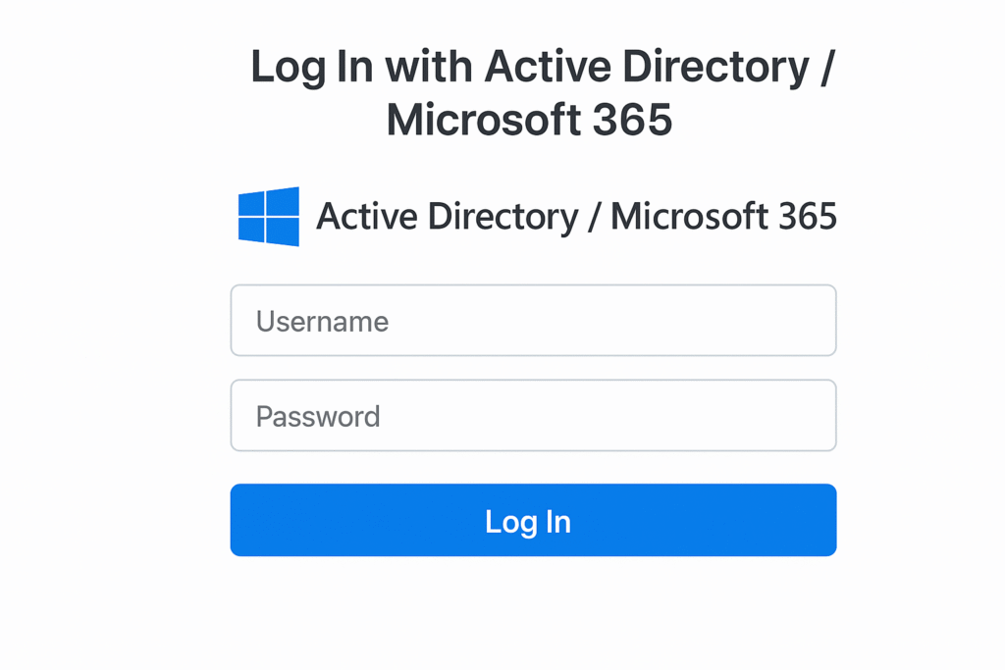Click the bottom-right square of the Windows icon
The height and width of the screenshot is (670, 1005).
pos(284,230)
